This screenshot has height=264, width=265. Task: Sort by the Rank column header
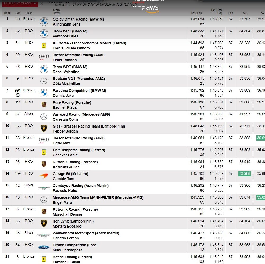[x=7, y=13]
